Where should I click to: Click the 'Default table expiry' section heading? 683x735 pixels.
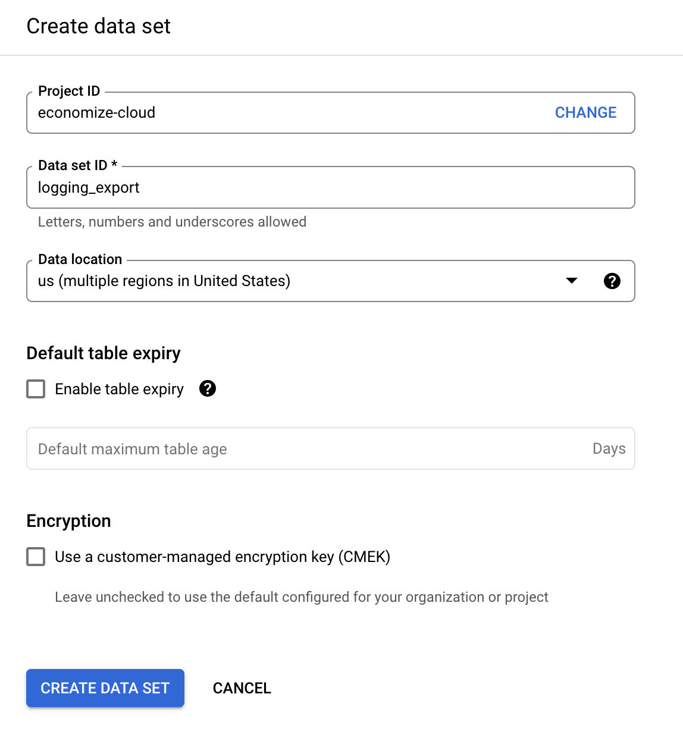coord(104,353)
